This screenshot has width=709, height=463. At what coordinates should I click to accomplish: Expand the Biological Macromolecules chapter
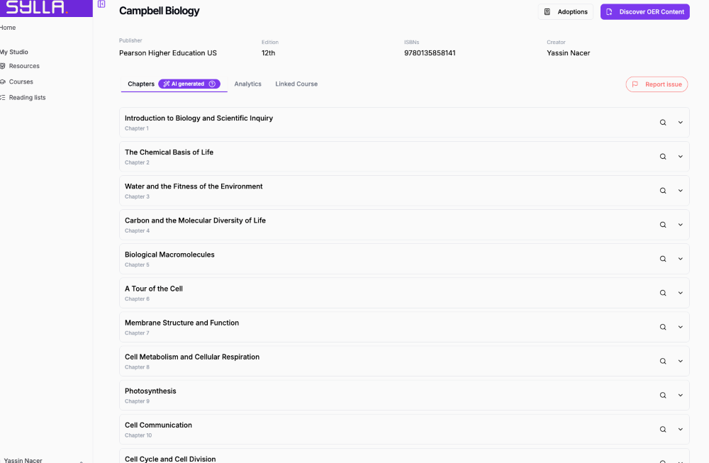[x=680, y=258]
